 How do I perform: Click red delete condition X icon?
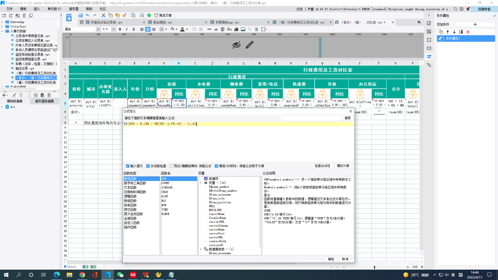pos(468,32)
